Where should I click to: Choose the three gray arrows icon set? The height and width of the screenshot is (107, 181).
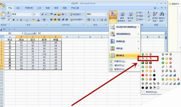coord(167,54)
